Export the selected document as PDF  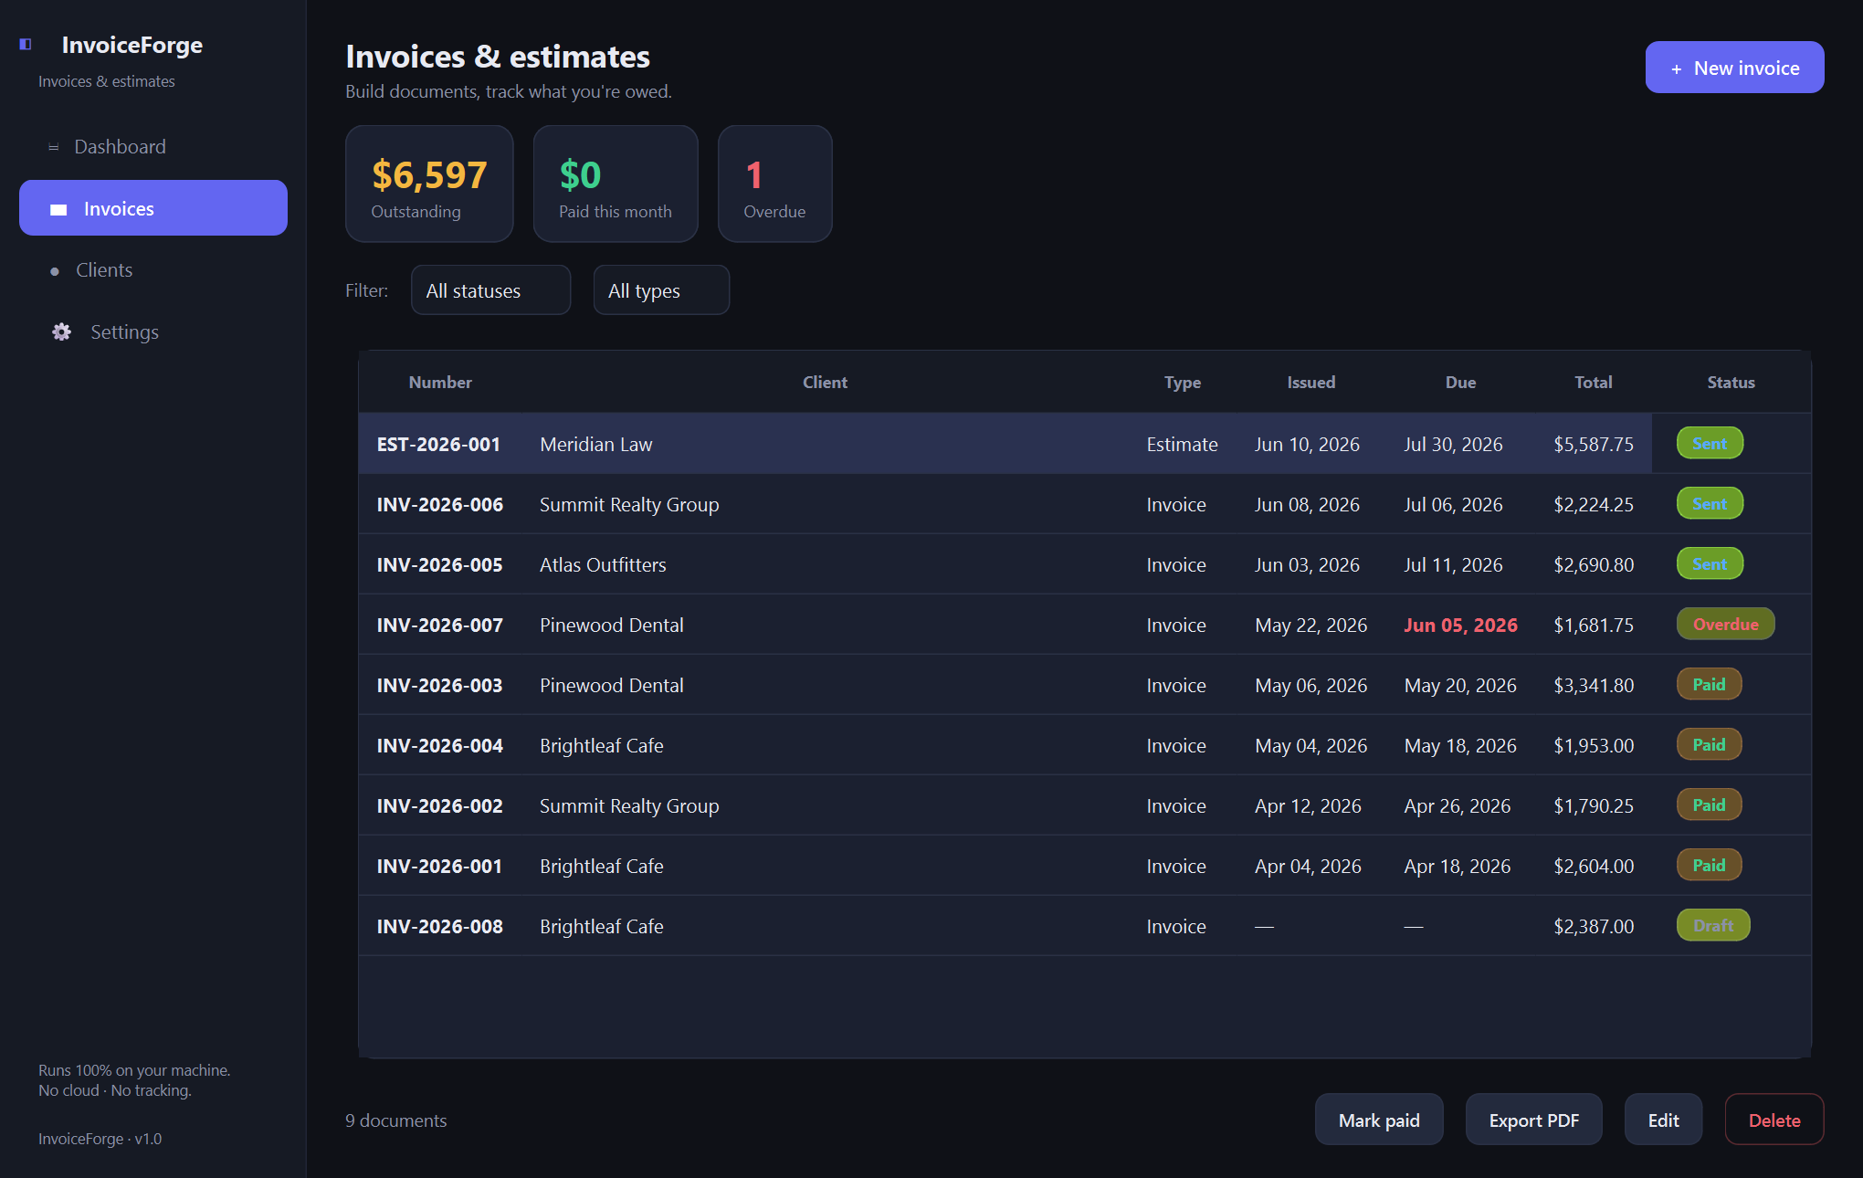(x=1533, y=1120)
